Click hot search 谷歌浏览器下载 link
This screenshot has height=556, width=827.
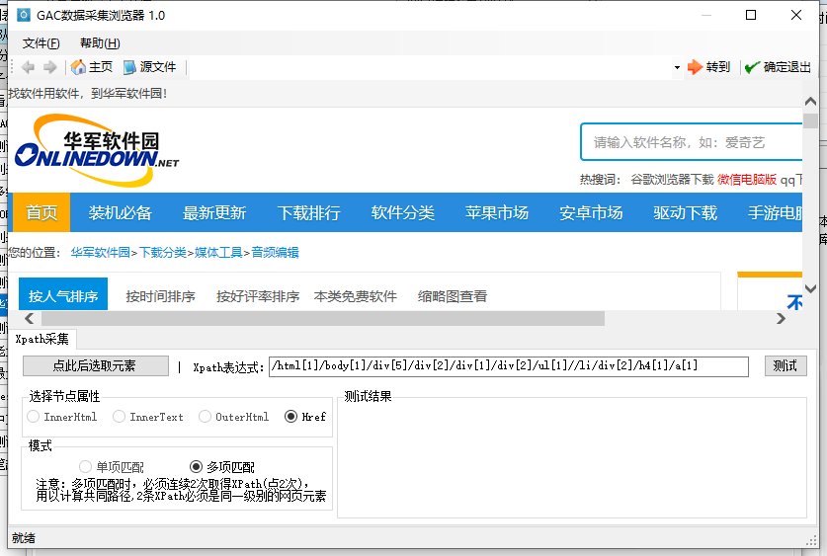(672, 180)
